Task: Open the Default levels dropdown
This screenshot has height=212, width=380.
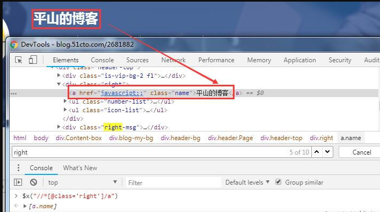Action: point(247,182)
